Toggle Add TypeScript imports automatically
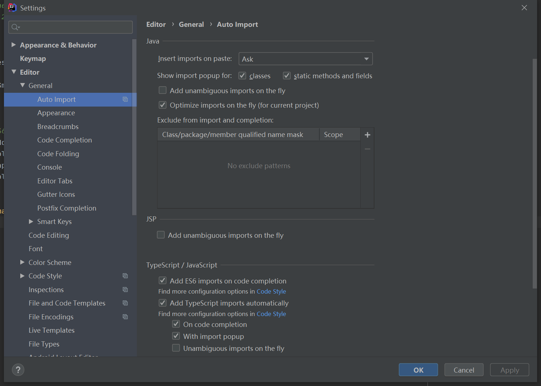 [163, 303]
